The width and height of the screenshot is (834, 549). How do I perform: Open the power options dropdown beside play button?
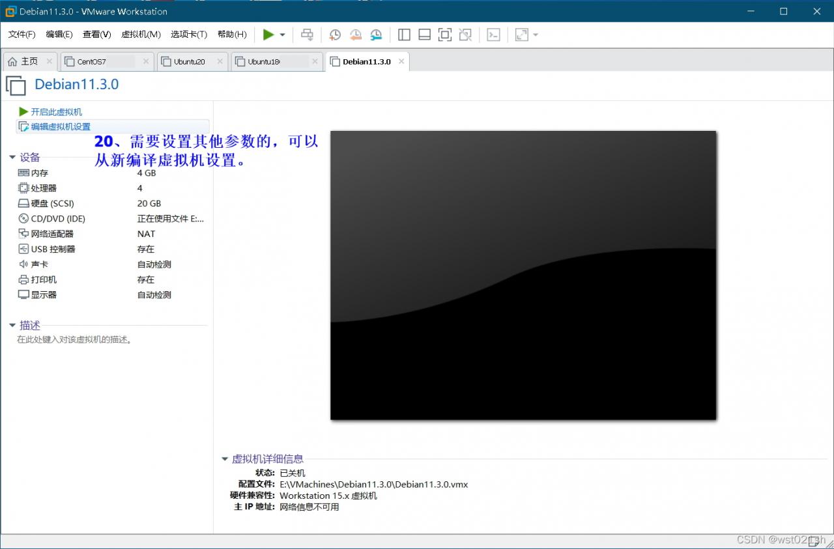pyautogui.click(x=282, y=35)
